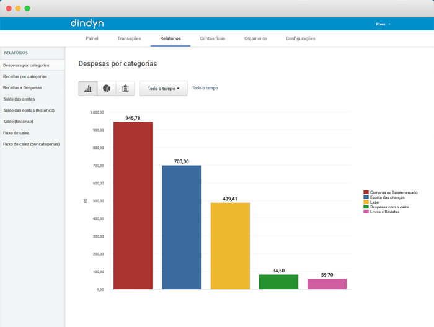Click the 945,78 value label
The height and width of the screenshot is (327, 434).
pos(133,118)
